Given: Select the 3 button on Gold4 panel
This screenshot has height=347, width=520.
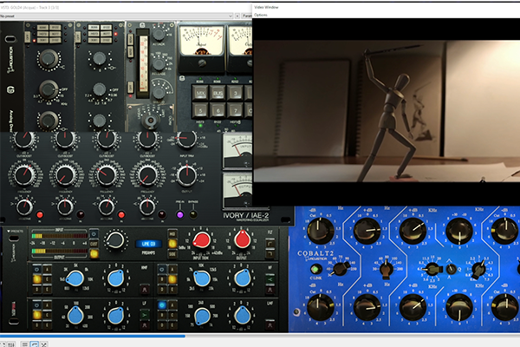Looking at the screenshot, I should tap(235, 93).
